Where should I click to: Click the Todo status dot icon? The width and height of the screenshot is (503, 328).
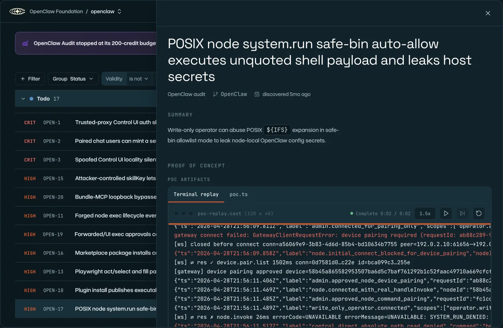32,99
